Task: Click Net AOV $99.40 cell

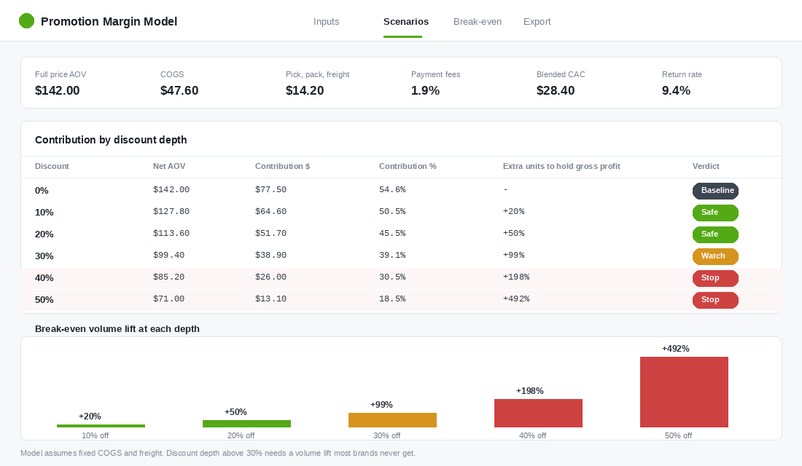Action: pyautogui.click(x=169, y=255)
